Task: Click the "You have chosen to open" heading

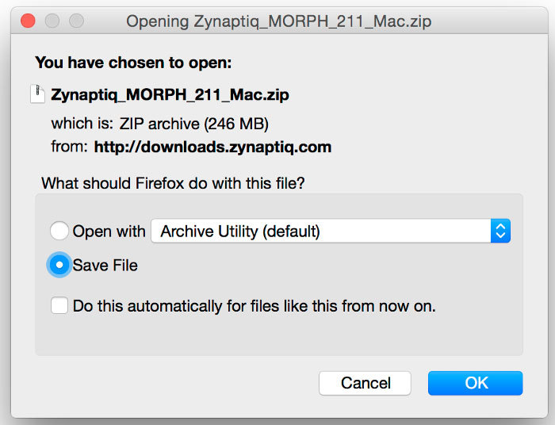Action: coord(133,62)
